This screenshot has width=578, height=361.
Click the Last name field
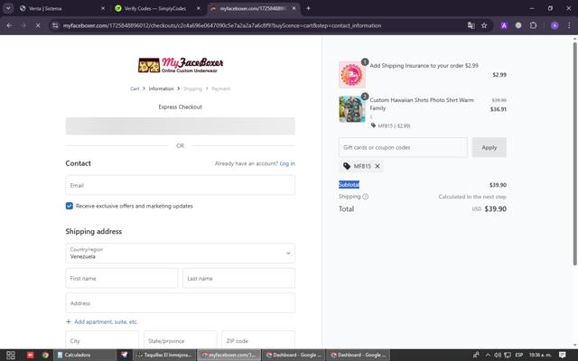[x=238, y=278]
